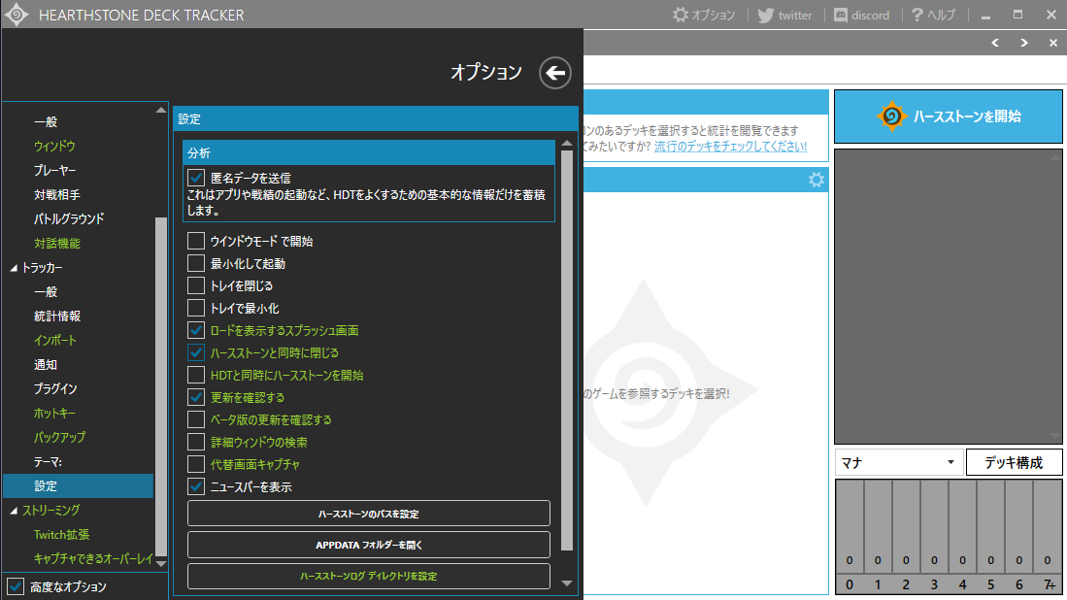Select テーマ: in options sidebar
The image size is (1067, 600).
pyautogui.click(x=48, y=462)
